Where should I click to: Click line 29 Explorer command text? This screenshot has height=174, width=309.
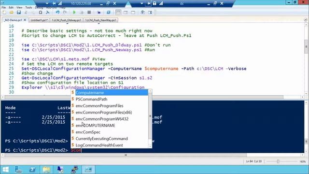tap(83, 87)
